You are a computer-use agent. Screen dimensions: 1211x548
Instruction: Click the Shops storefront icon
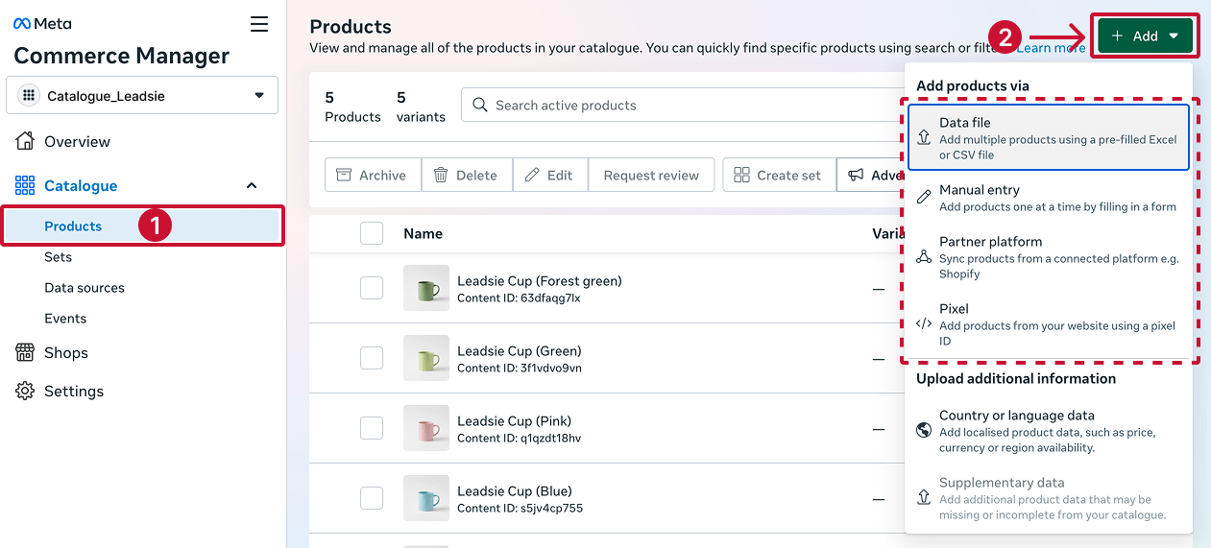[x=25, y=352]
